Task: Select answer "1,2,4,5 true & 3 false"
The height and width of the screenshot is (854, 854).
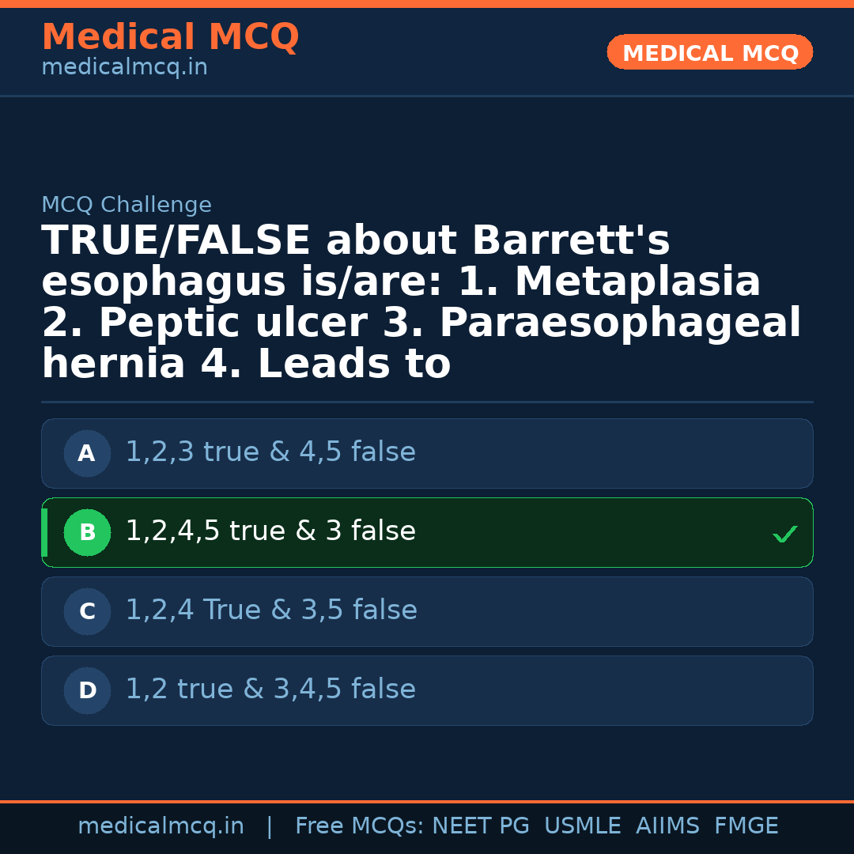Action: coord(270,531)
